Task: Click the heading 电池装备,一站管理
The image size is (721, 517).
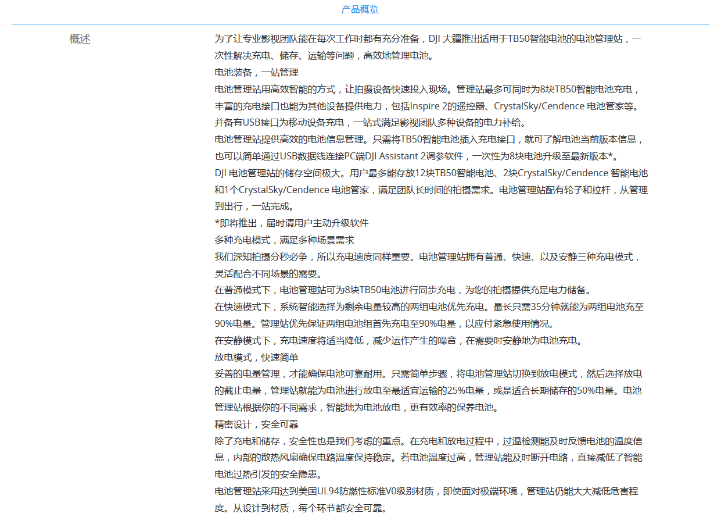Action: point(256,73)
